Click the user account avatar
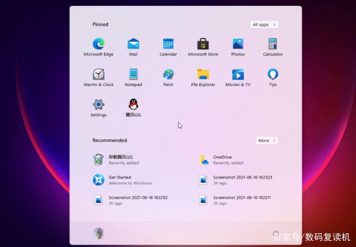The height and width of the screenshot is (247, 356). pos(98,233)
